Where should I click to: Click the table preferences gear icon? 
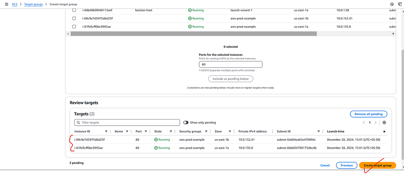point(384,123)
